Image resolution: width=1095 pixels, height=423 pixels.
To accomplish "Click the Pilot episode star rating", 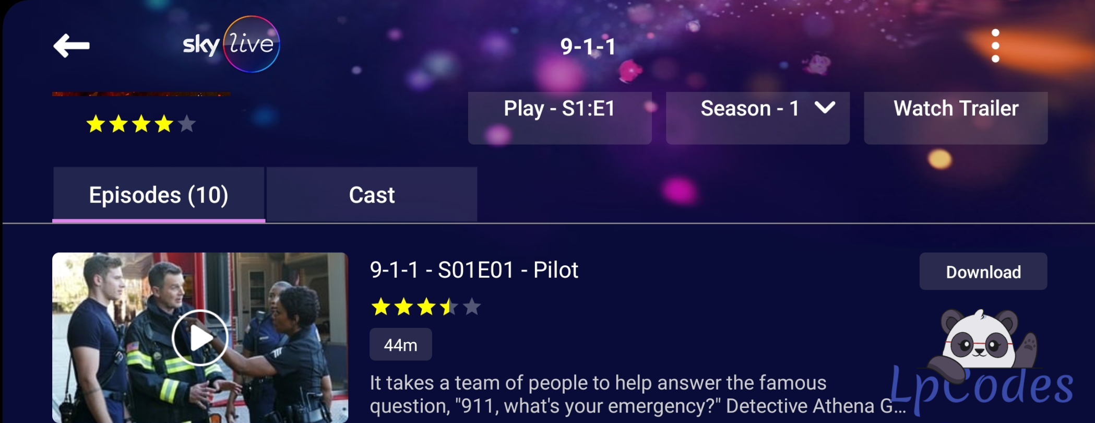I will click(x=425, y=307).
